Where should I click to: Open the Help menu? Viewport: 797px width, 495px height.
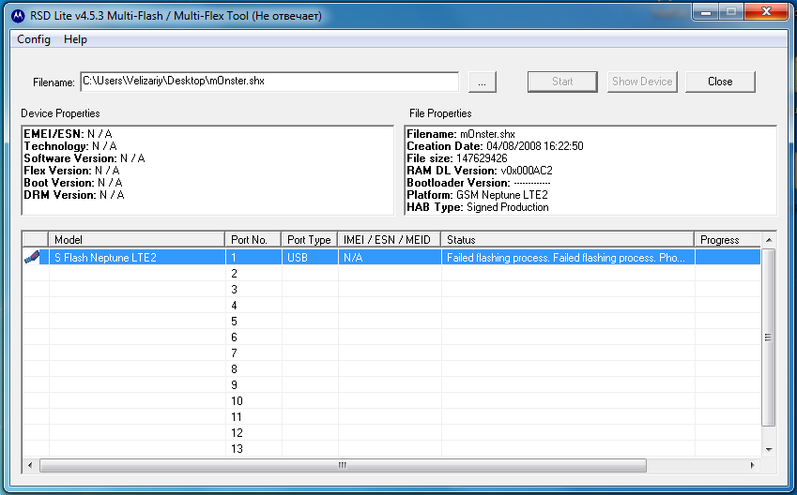point(75,39)
